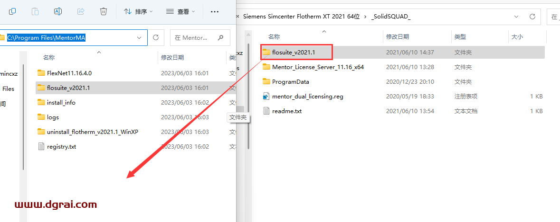Expand the right window address history dropdown
560x222 pixels.
click(516, 17)
